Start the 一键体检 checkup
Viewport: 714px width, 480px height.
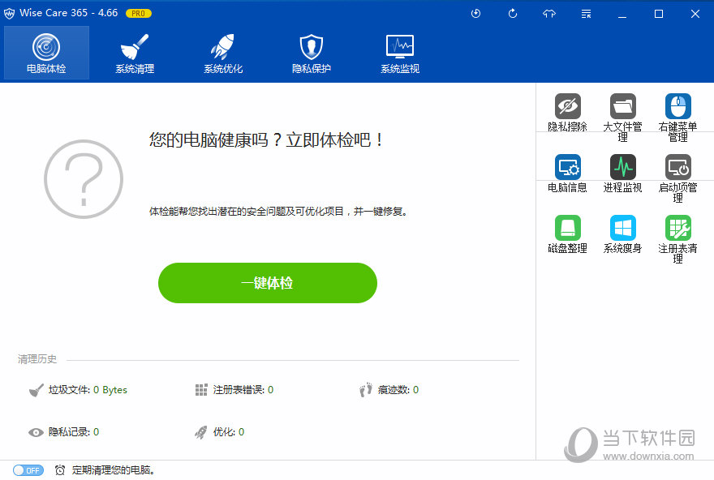tap(268, 283)
